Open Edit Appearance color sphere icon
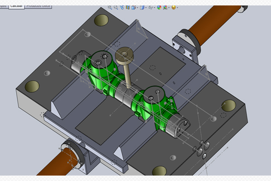This screenshot has width=271, height=181. coord(159,8)
